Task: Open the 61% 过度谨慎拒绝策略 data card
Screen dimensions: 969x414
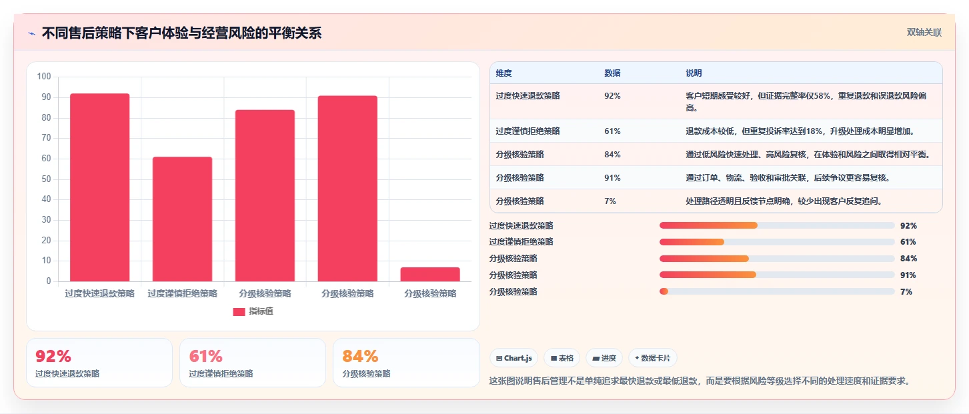Action: [x=253, y=363]
